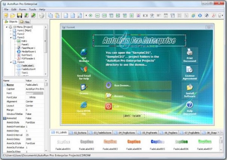Click the Send Email for Help icon
The image size is (227, 160).
point(84,70)
